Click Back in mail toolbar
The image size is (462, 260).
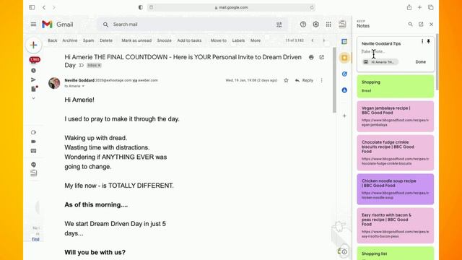pyautogui.click(x=53, y=40)
